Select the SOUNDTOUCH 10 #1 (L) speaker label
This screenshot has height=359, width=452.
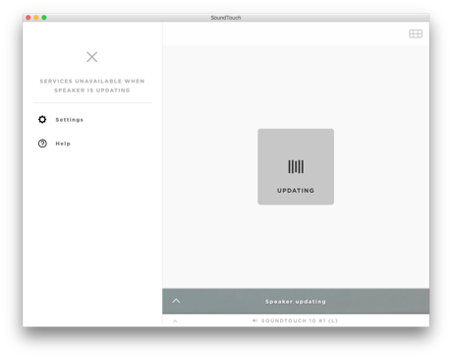coord(300,321)
